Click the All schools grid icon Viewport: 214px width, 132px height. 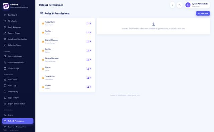[5, 21]
